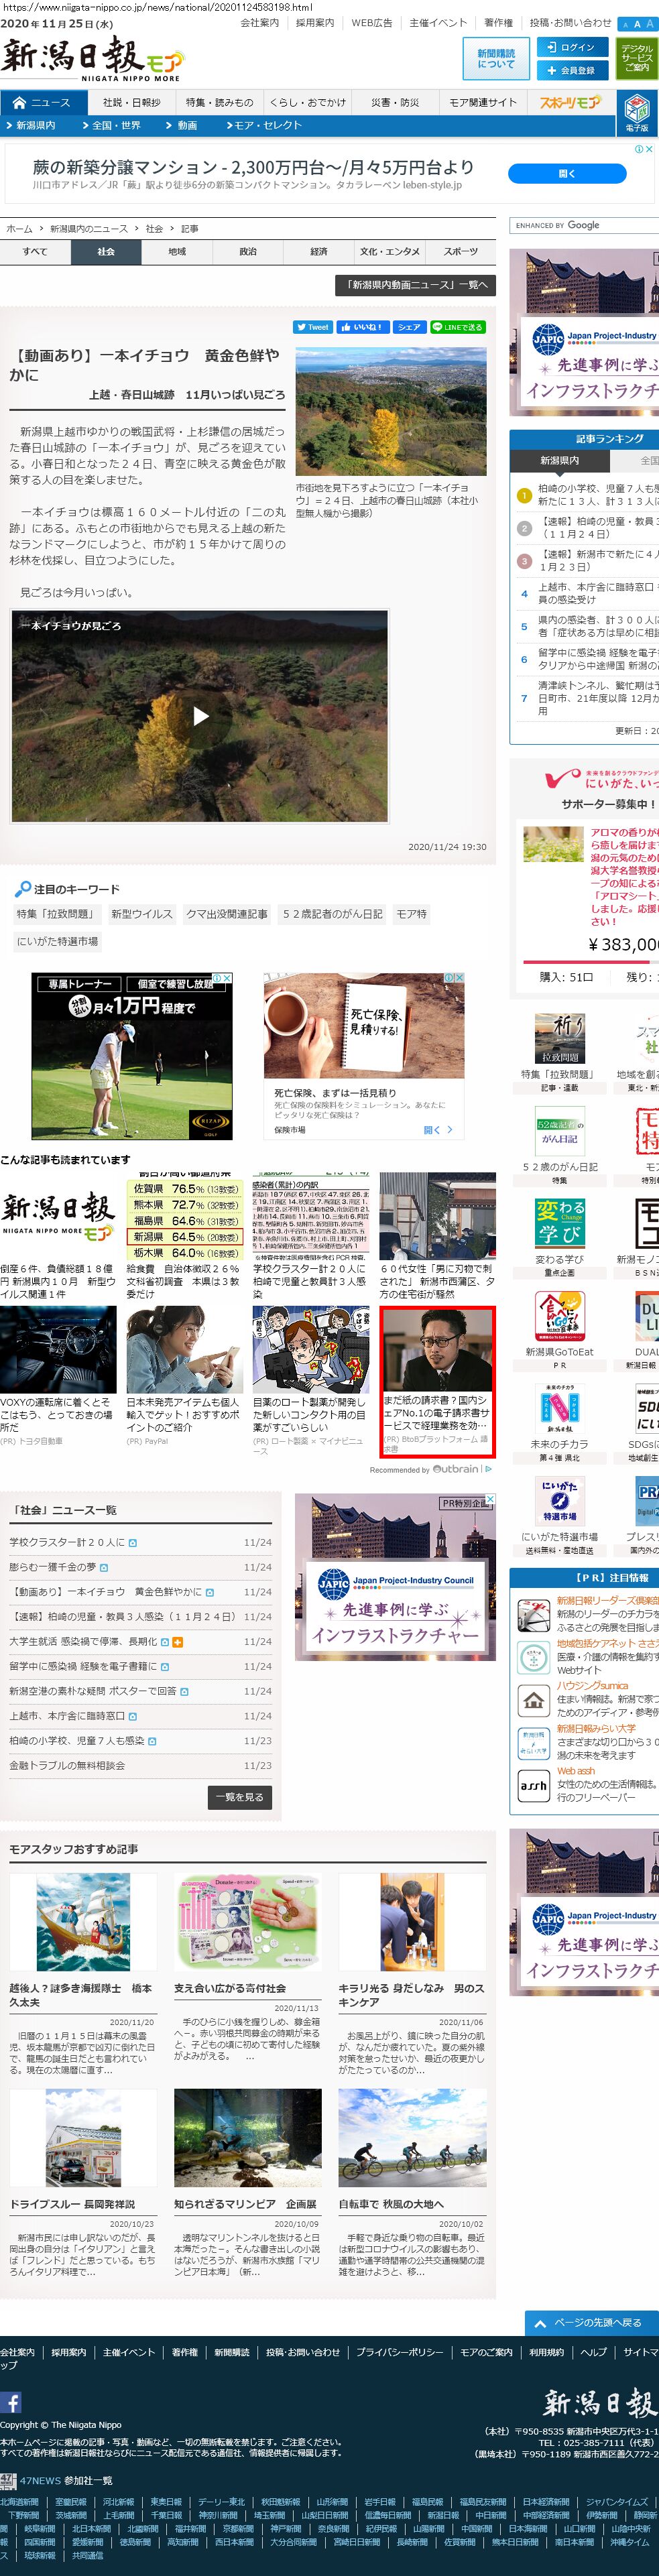The image size is (659, 2576).
Task: Click the 会員登録 plus button
Action: (x=570, y=70)
